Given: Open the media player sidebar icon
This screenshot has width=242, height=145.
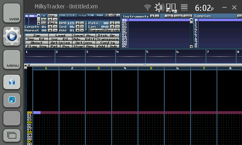Looking at the screenshot, I should pyautogui.click(x=12, y=37).
